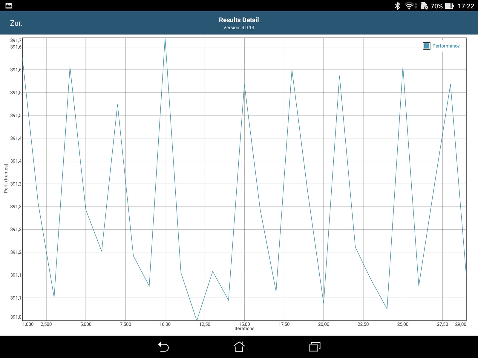Click the 70% battery percentage
This screenshot has height=358, width=478.
pyautogui.click(x=436, y=6)
